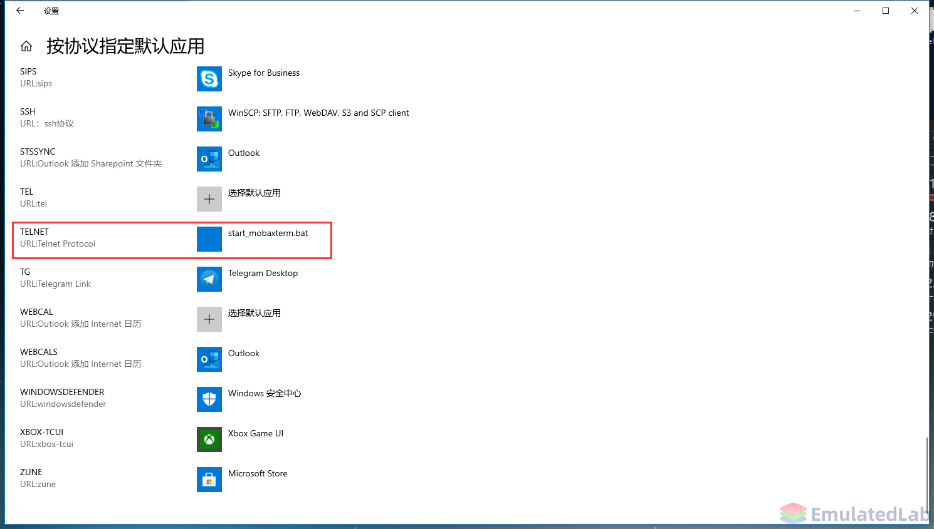The image size is (934, 529).
Task: Choose Skype for Business for SIPS
Action: (x=264, y=73)
